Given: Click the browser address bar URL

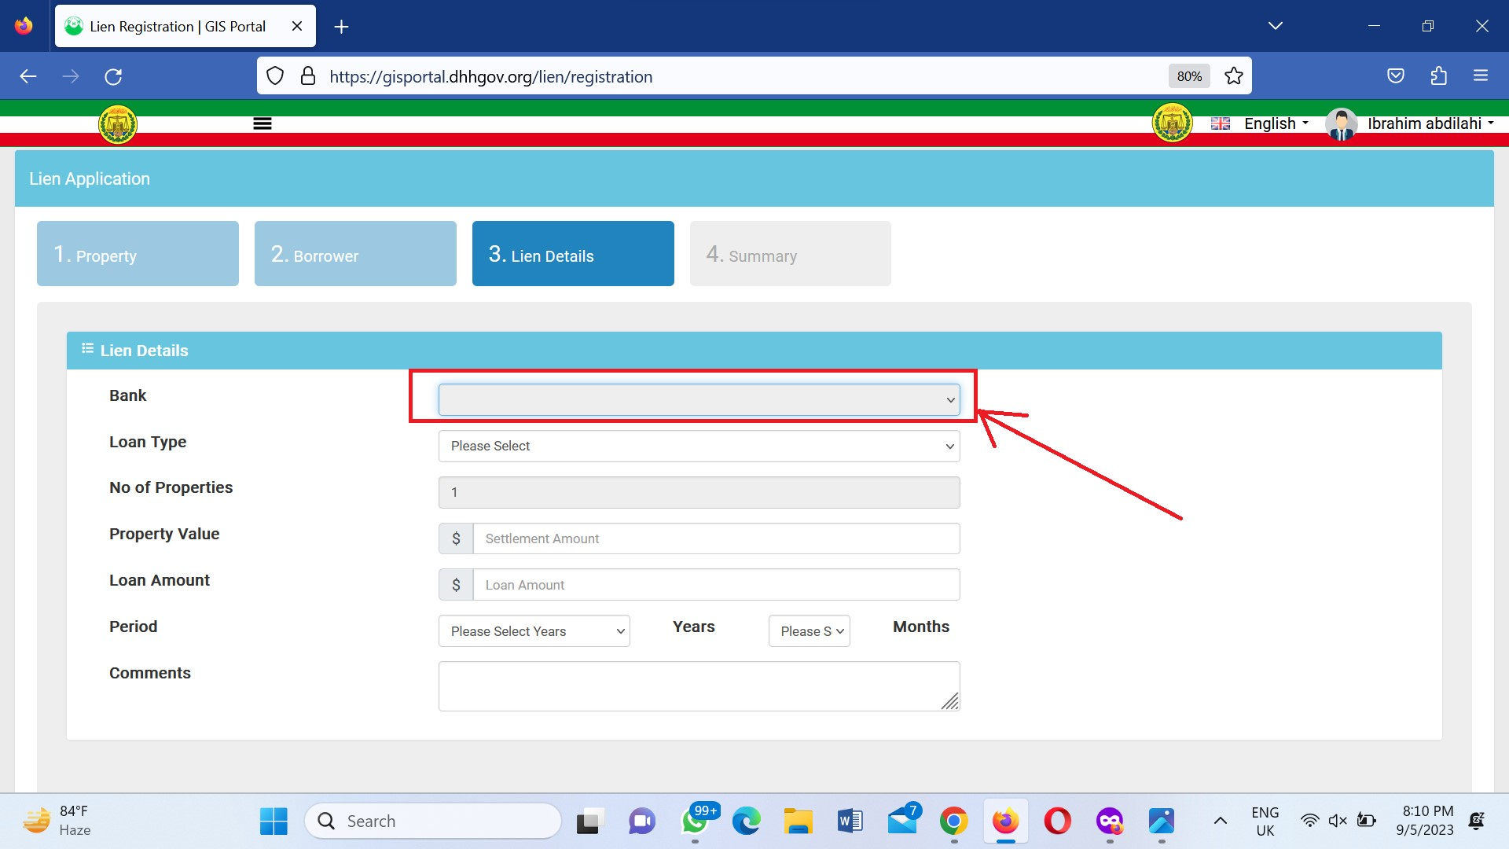Looking at the screenshot, I should pyautogui.click(x=490, y=76).
